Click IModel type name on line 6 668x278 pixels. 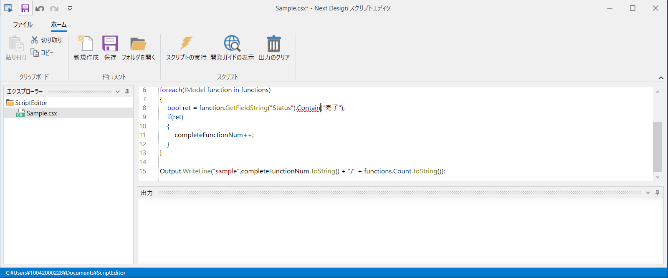point(195,90)
